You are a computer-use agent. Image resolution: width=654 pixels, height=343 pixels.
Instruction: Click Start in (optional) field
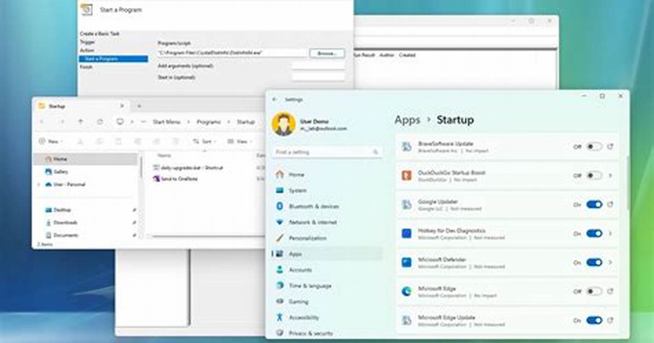tap(318, 77)
